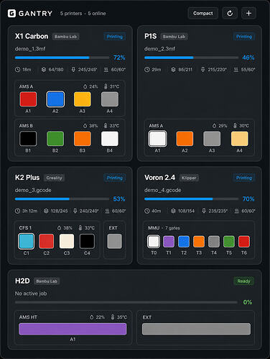Select white filament slot B4
Screen dimensions: 270x359
pyautogui.click(x=110, y=138)
